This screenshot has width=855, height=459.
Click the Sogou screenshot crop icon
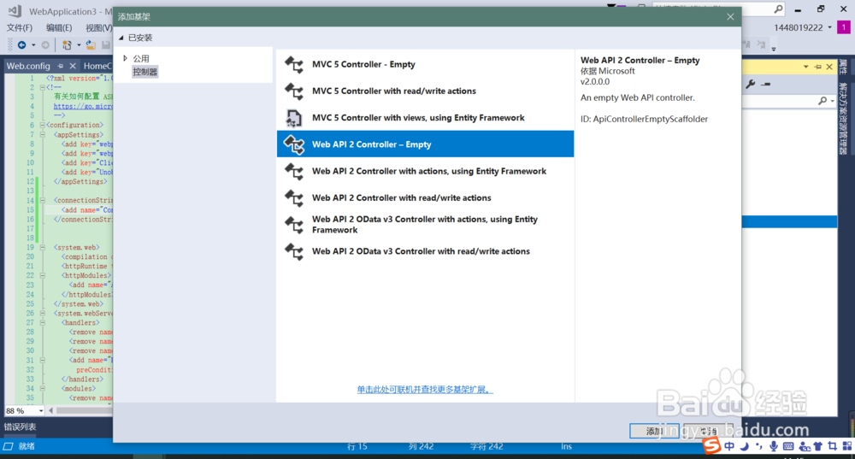833,446
